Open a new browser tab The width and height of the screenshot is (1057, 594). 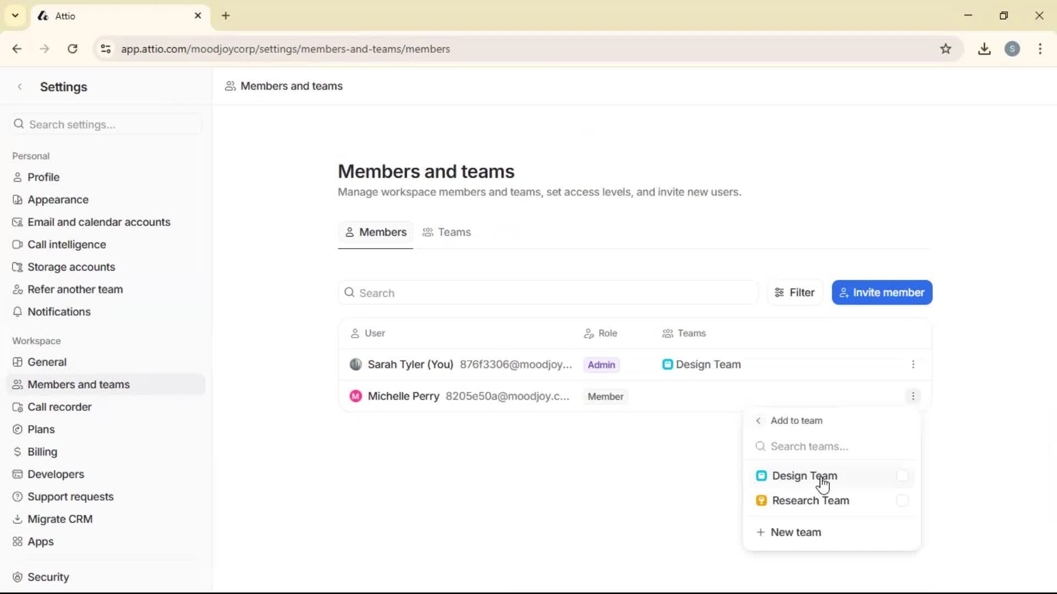(x=226, y=16)
